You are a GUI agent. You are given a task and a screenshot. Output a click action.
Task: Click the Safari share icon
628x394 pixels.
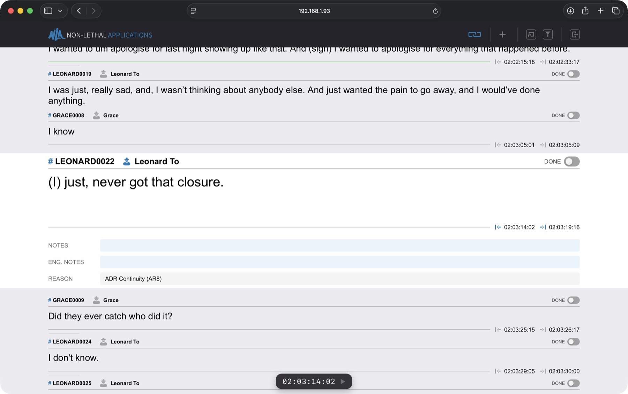(x=585, y=11)
